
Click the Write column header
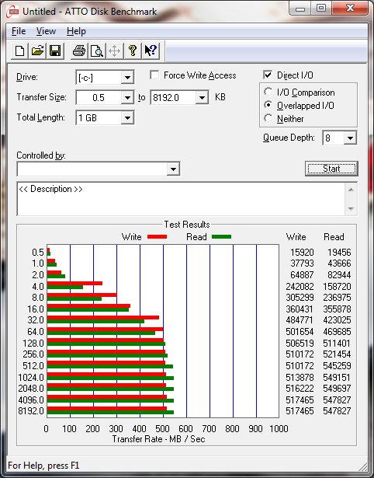[296, 237]
